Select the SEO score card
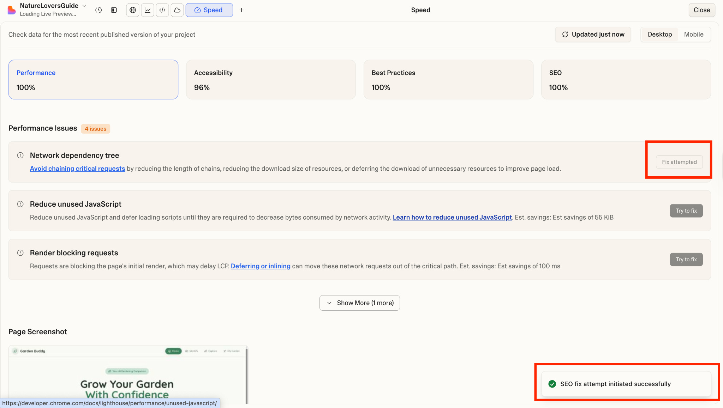The height and width of the screenshot is (408, 723). pos(626,80)
